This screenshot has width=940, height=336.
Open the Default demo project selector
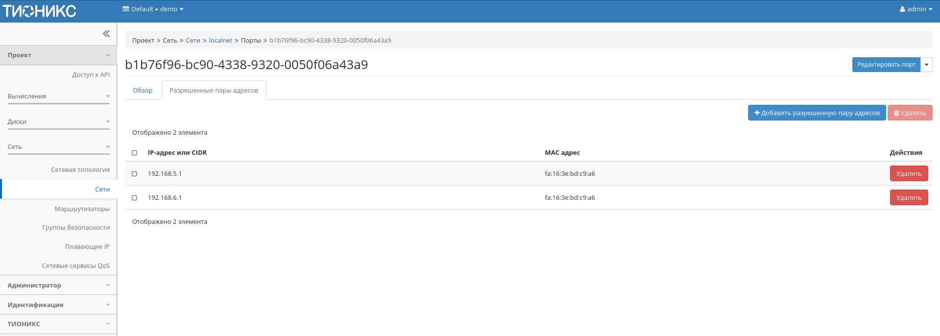153,9
